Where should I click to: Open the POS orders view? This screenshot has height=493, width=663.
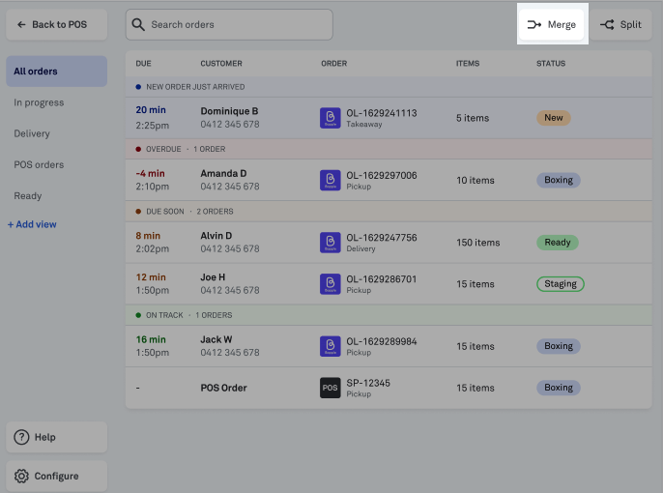tap(39, 164)
